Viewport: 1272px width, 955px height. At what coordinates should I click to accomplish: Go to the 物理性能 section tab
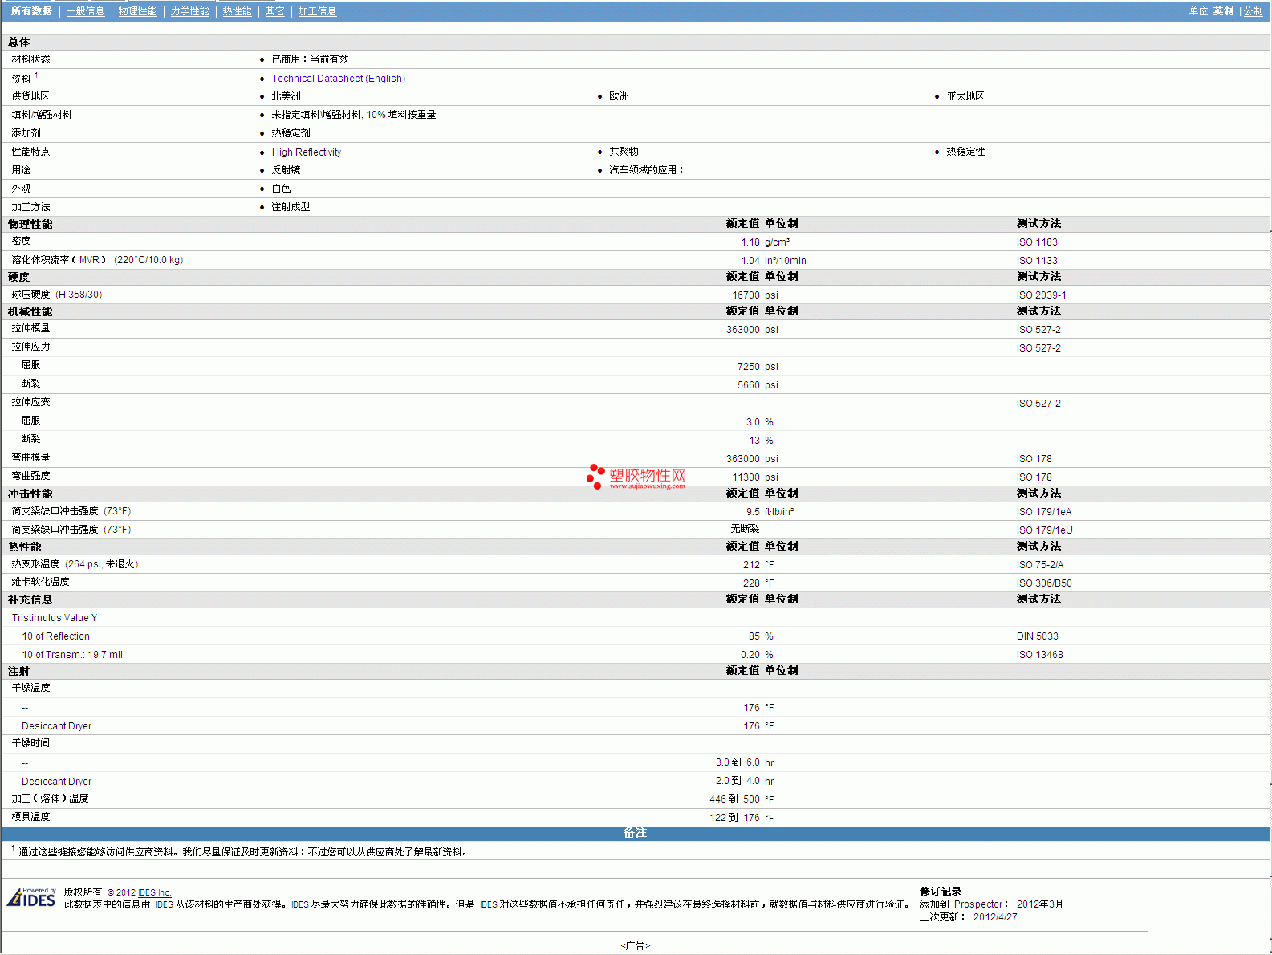coord(137,11)
